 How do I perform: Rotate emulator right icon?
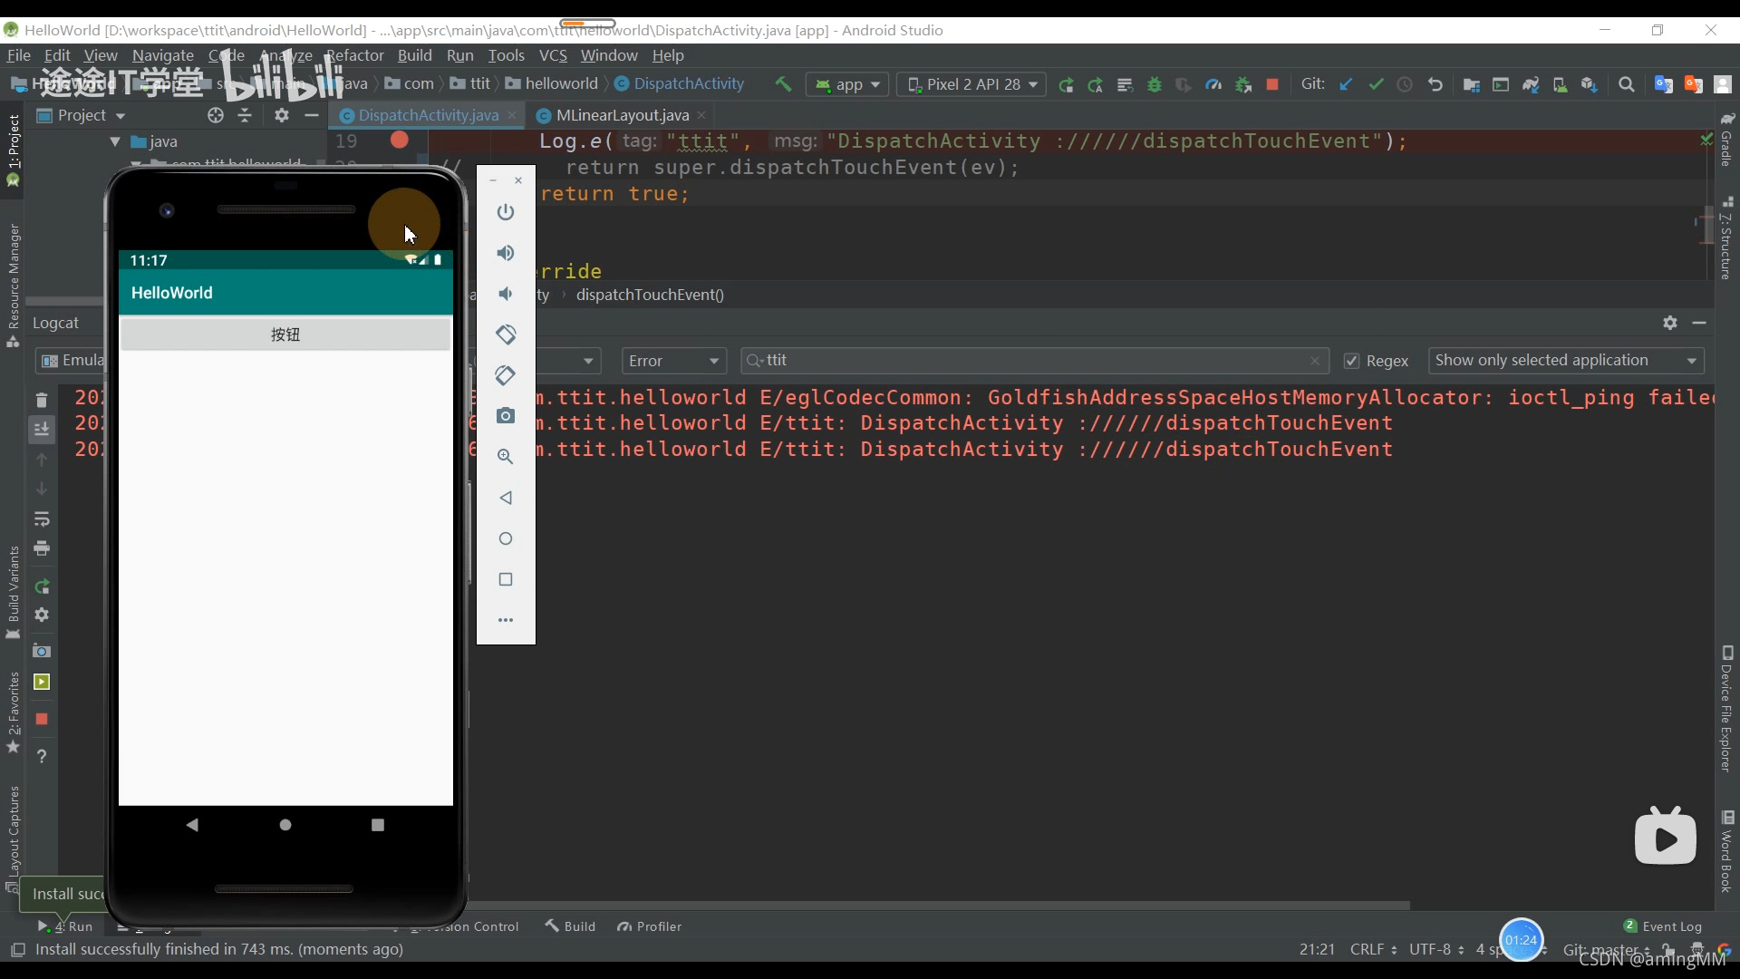(506, 375)
